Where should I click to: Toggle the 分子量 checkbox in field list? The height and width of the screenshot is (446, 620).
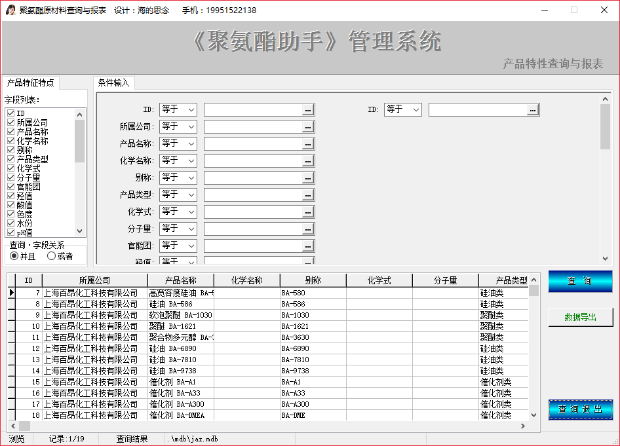pyautogui.click(x=10, y=177)
